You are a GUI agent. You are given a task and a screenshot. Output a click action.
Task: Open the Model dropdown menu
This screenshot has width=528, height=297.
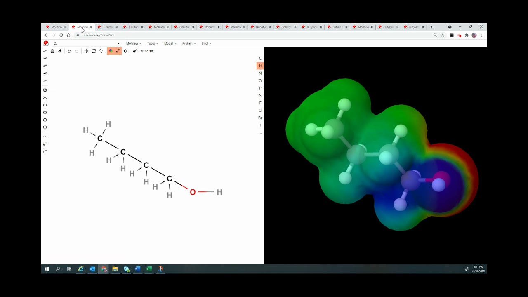pos(170,43)
